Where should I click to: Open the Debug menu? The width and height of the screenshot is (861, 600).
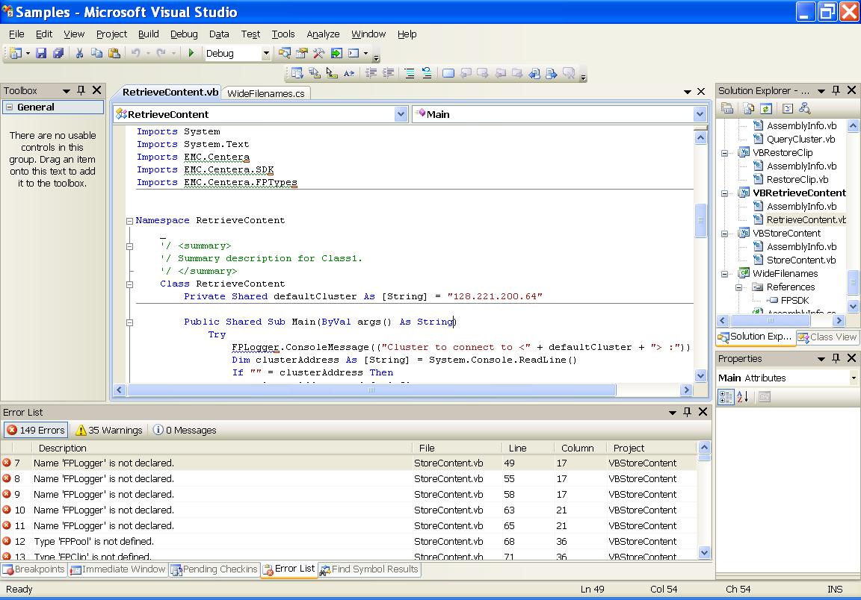[x=184, y=34]
